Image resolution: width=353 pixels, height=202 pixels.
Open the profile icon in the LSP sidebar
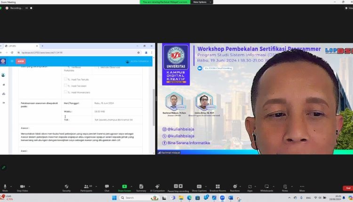click(x=3, y=75)
